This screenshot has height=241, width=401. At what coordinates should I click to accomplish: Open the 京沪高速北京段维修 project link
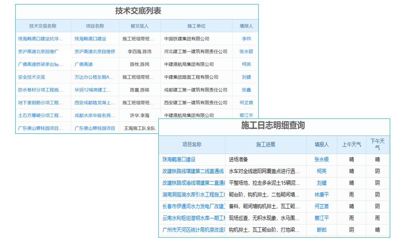[x=95, y=51]
